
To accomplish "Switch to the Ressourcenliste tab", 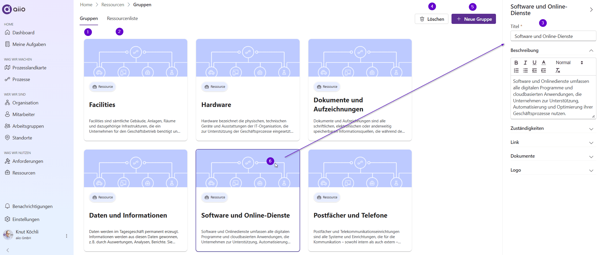I will (122, 18).
